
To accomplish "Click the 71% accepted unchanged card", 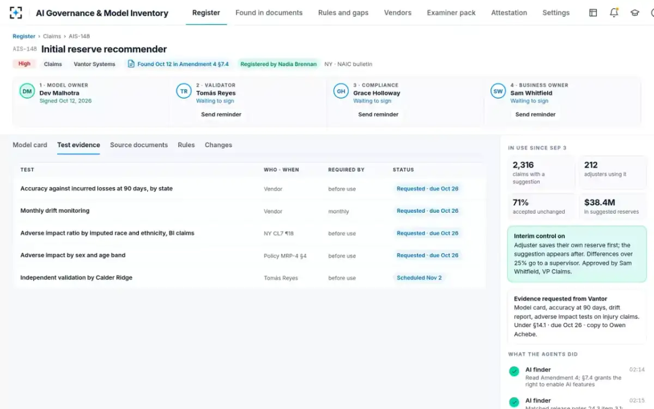I will 541,207.
